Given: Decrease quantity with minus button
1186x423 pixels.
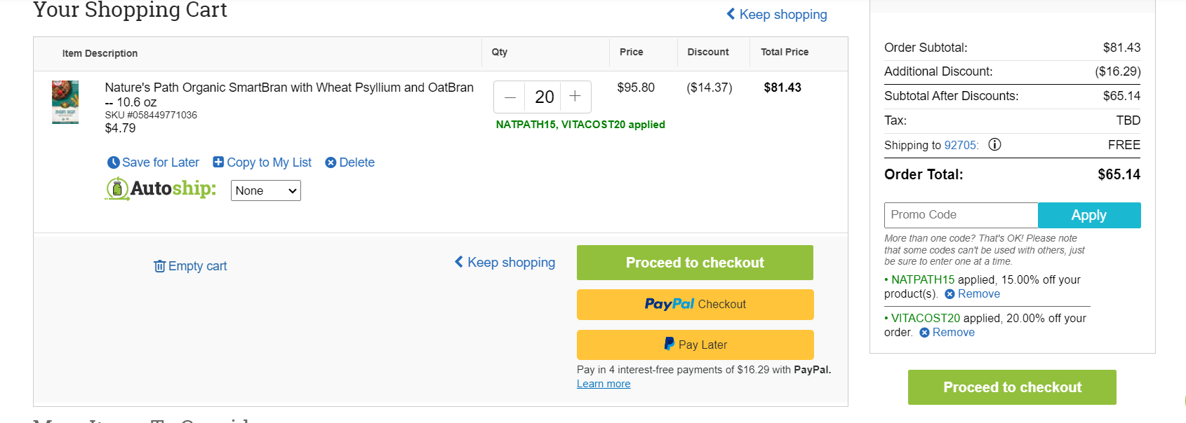Looking at the screenshot, I should [510, 97].
